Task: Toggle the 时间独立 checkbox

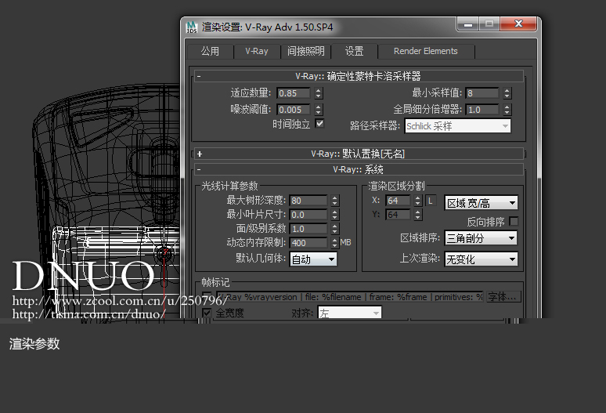Action: pyautogui.click(x=319, y=124)
